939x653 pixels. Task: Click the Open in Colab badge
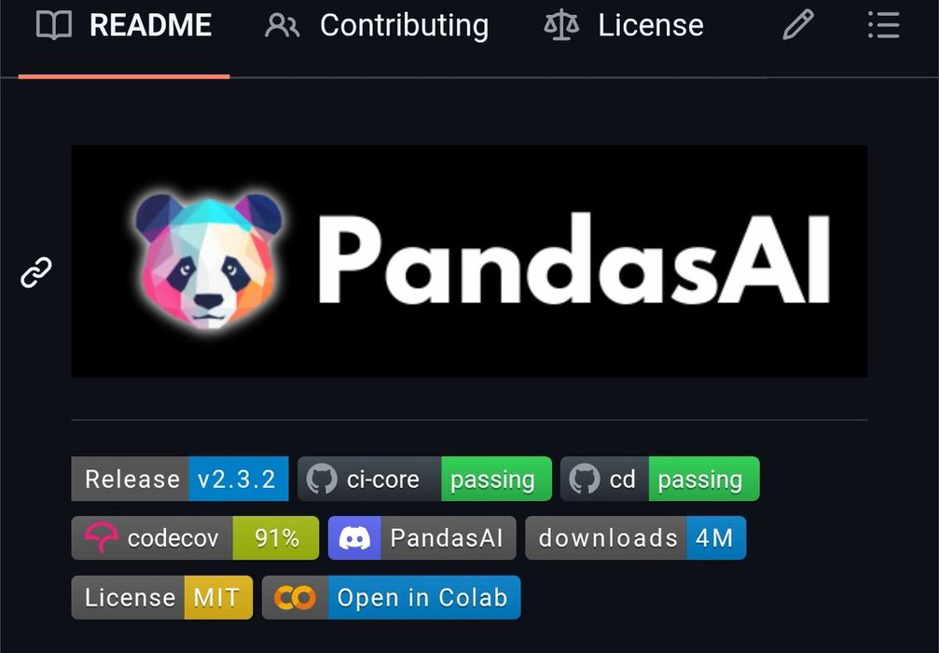pos(391,597)
